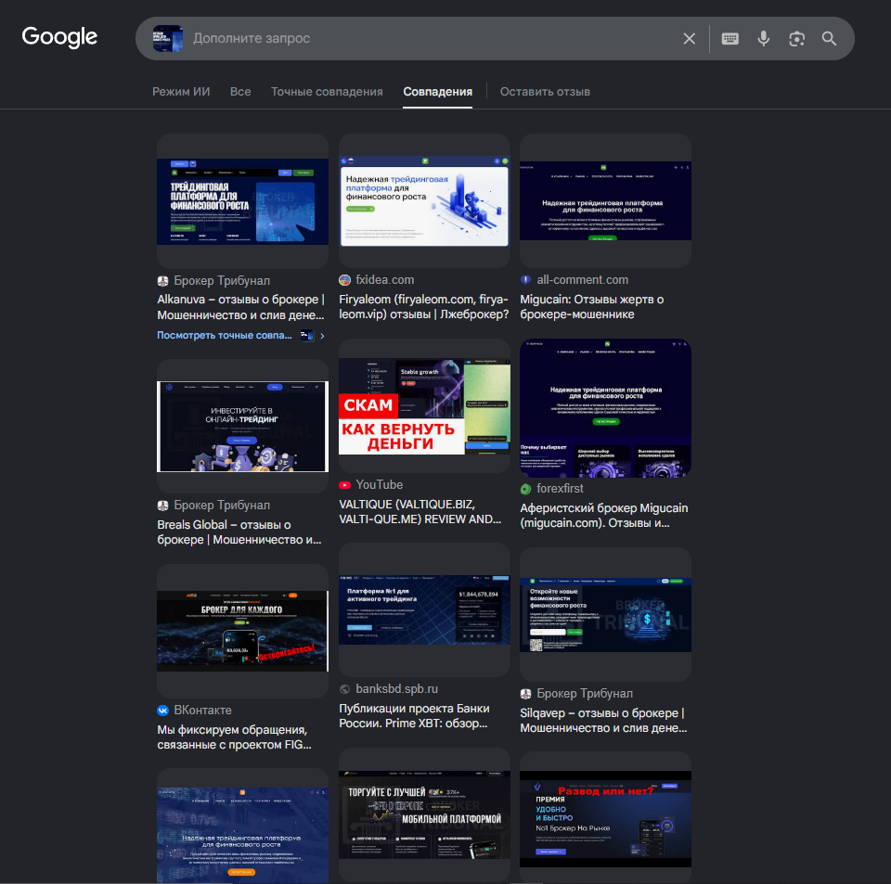Open 'Migucain: Отзывы жертв' result title
The image size is (891, 884).
pos(591,307)
